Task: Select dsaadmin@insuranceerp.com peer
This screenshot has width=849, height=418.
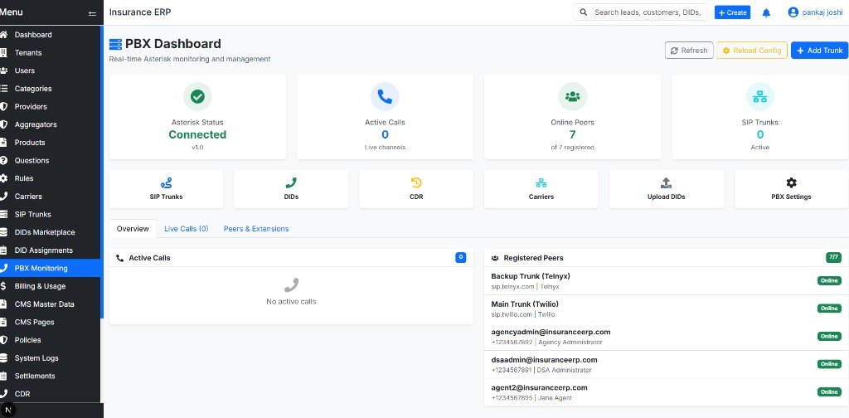Action: pos(667,364)
